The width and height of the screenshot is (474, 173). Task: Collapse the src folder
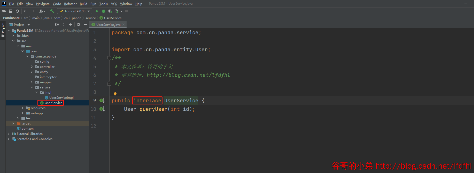[13, 41]
